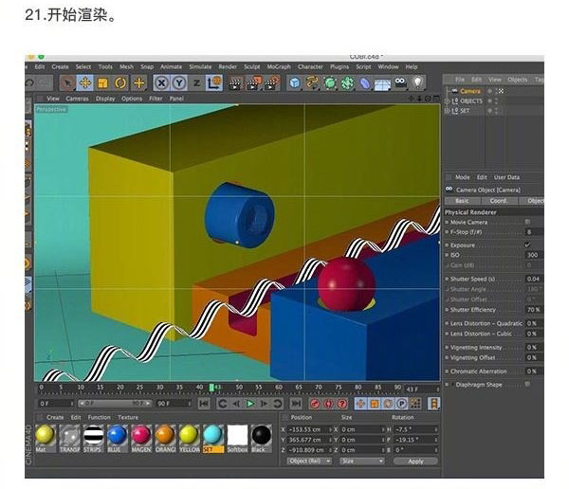
Task: Toggle Y axis lock
Action: pos(178,83)
